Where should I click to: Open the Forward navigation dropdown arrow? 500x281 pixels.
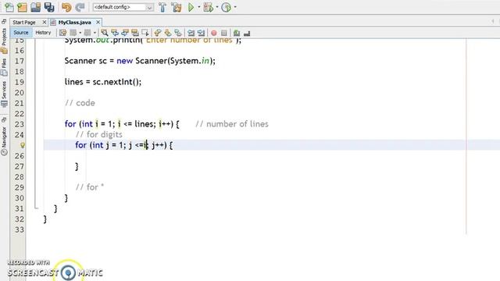pyautogui.click(x=95, y=33)
